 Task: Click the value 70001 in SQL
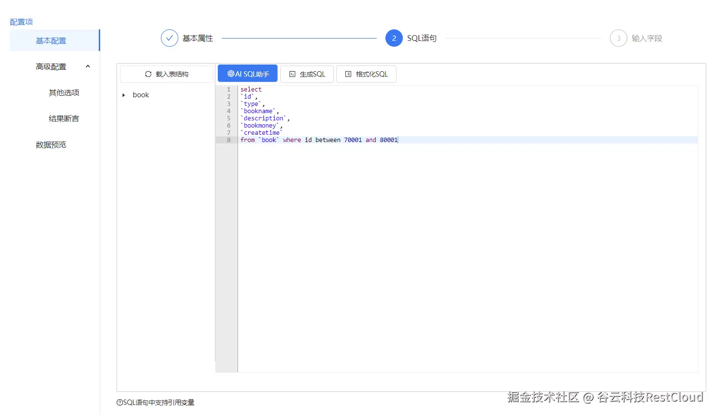[x=353, y=140]
